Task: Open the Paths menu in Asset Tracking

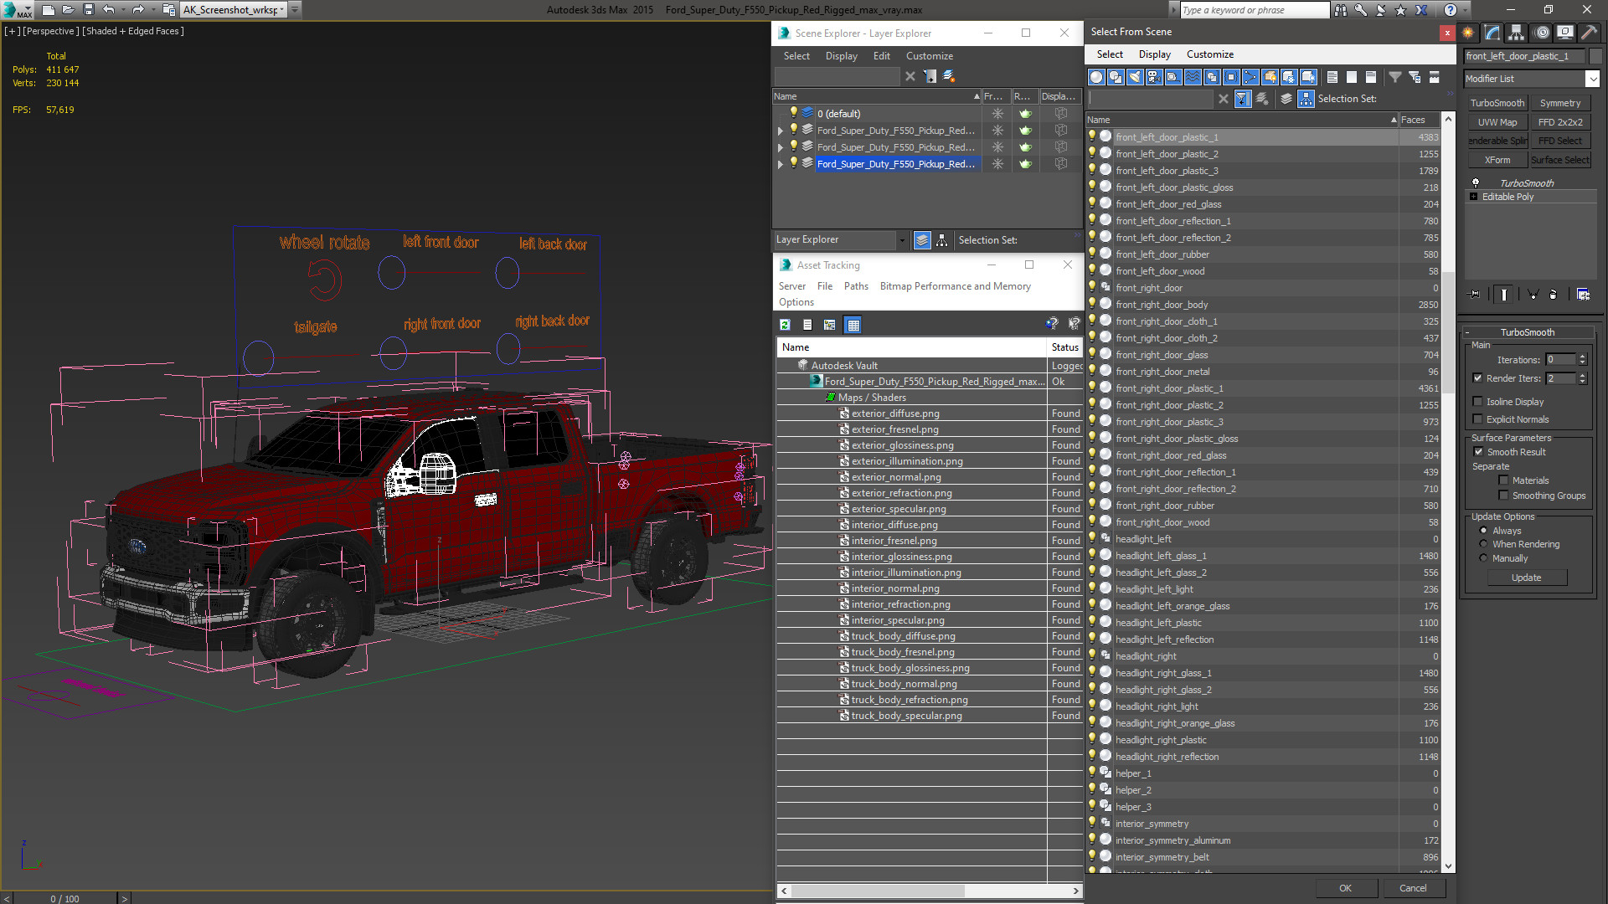Action: [855, 286]
